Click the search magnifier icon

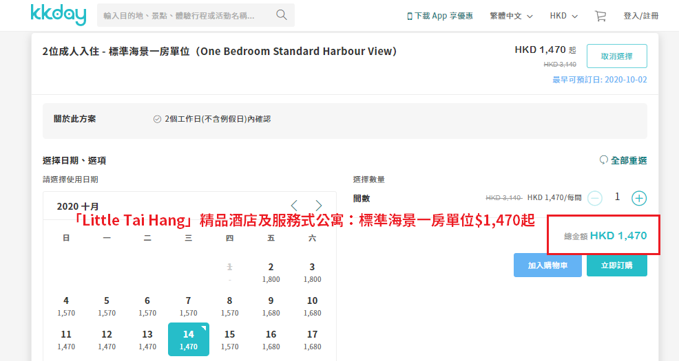(282, 15)
